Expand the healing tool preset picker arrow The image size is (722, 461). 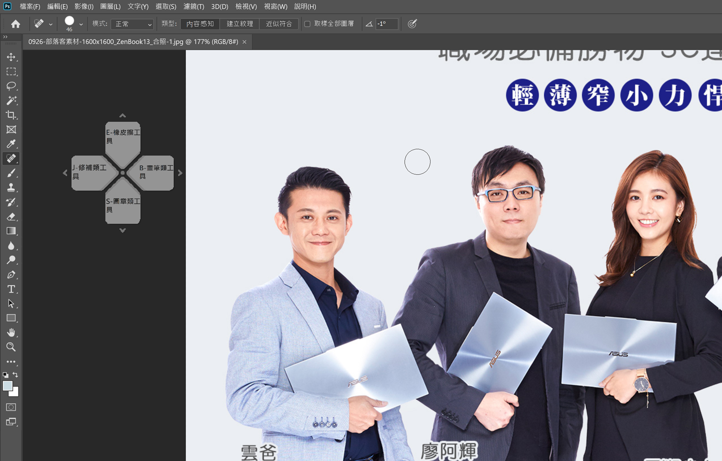click(51, 24)
